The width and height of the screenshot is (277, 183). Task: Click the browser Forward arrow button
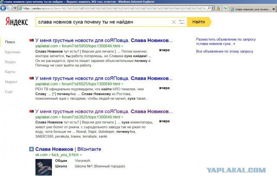pyautogui.click(x=10, y=8)
